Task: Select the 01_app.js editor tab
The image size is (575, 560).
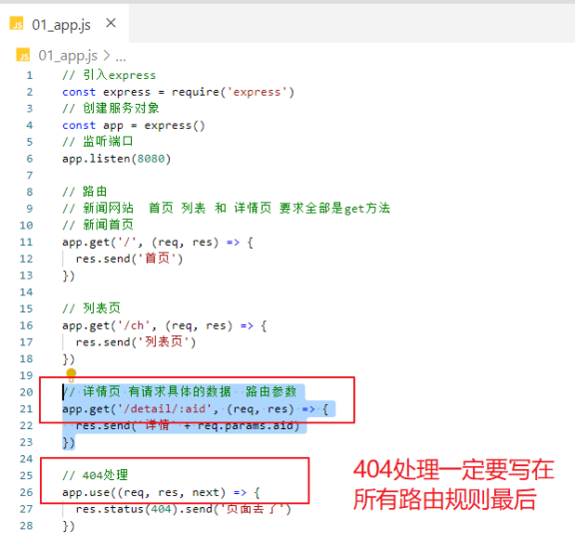Action: point(65,24)
